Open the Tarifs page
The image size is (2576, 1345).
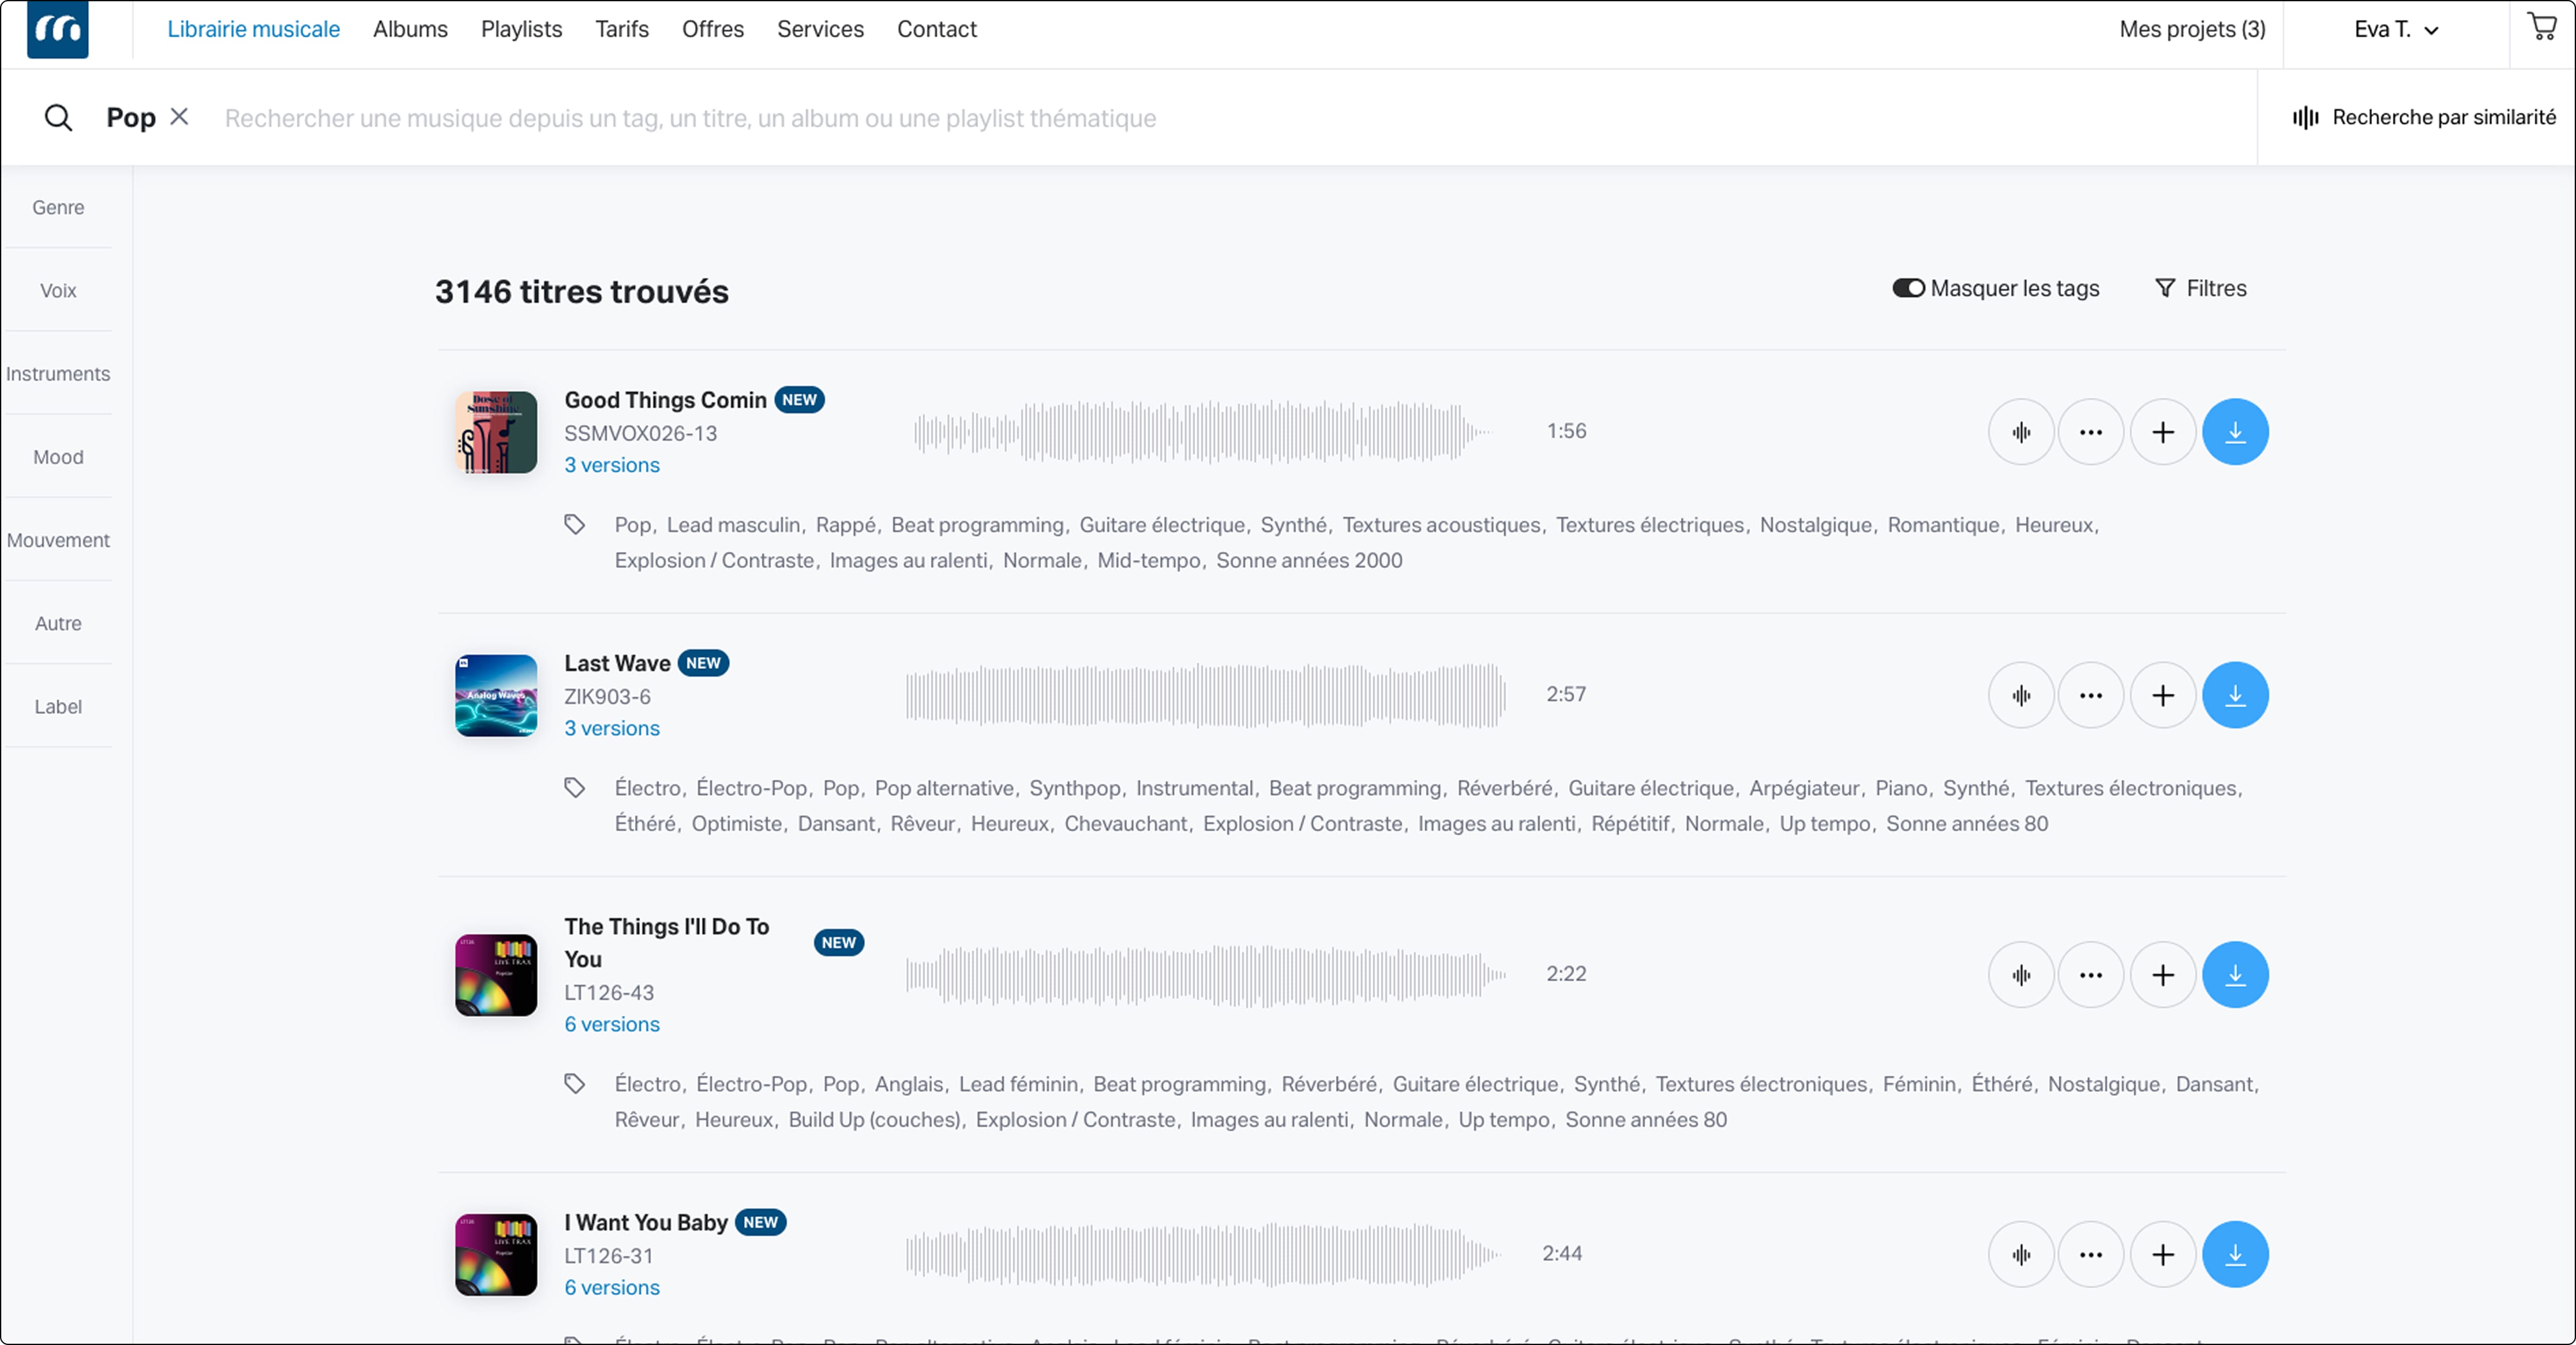(x=621, y=29)
